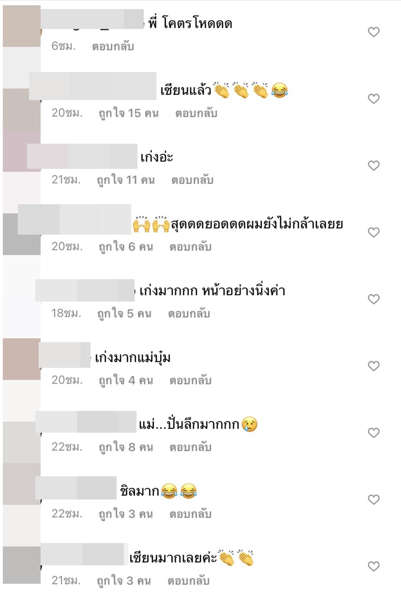Open likes "ถูกใจ 6 คน"
This screenshot has width=401, height=609.
point(126,247)
